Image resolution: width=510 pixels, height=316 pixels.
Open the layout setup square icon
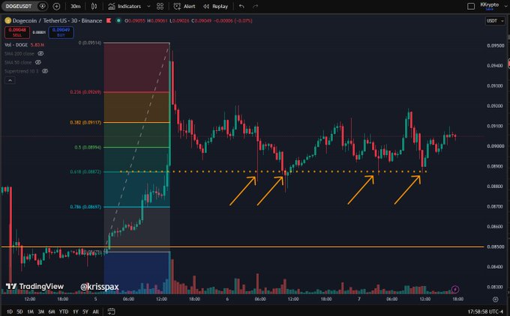point(471,6)
